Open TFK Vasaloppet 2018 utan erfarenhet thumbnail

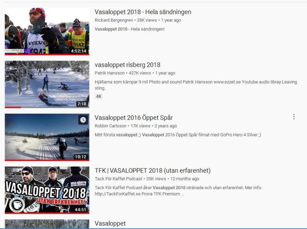pos(47,190)
